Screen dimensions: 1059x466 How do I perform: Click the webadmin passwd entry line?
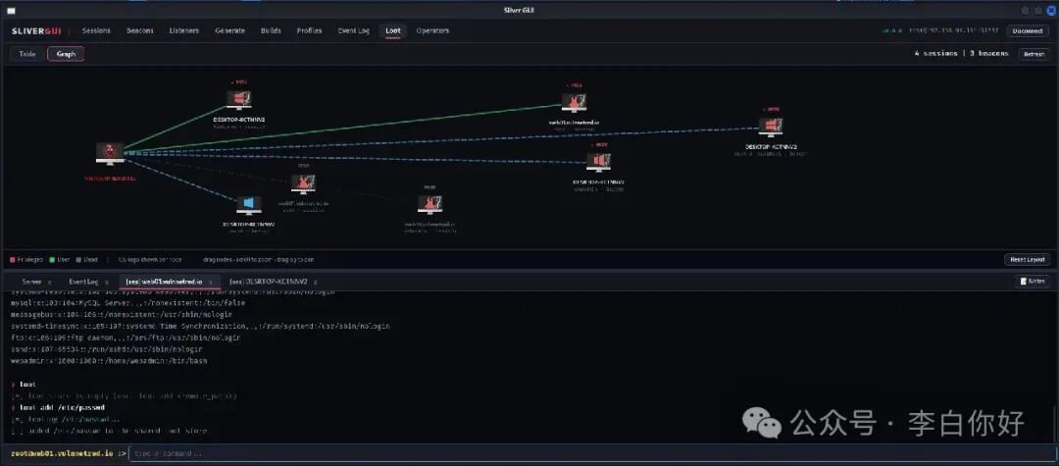click(110, 361)
